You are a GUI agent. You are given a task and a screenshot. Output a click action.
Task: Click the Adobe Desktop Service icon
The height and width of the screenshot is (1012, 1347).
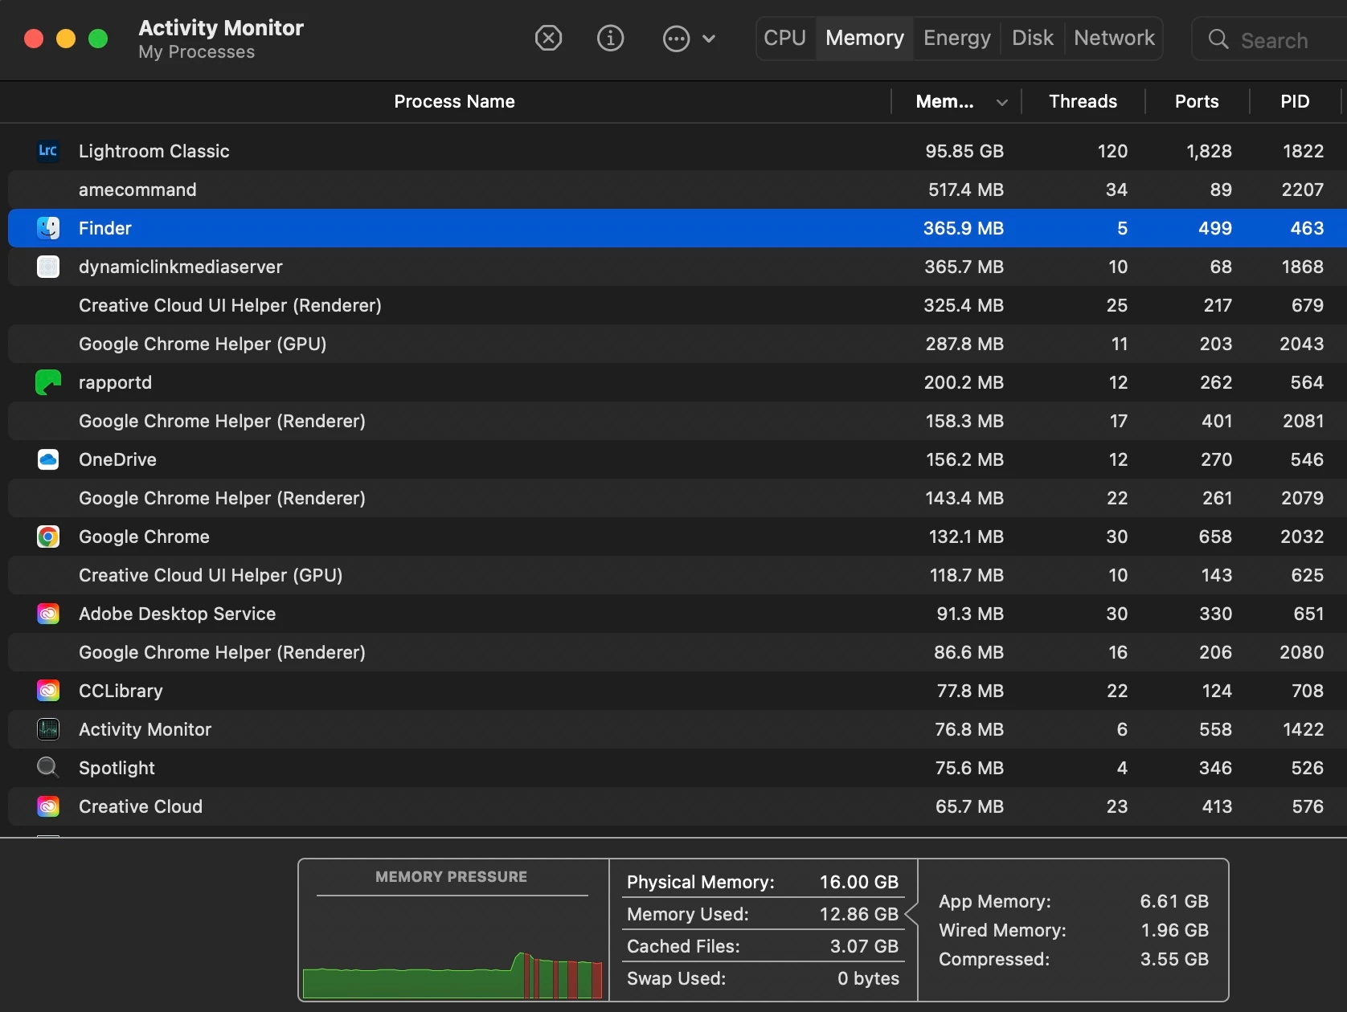[x=48, y=614]
